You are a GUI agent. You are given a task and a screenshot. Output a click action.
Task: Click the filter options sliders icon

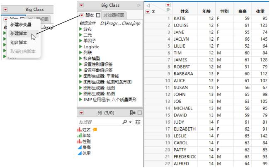tap(138, 122)
